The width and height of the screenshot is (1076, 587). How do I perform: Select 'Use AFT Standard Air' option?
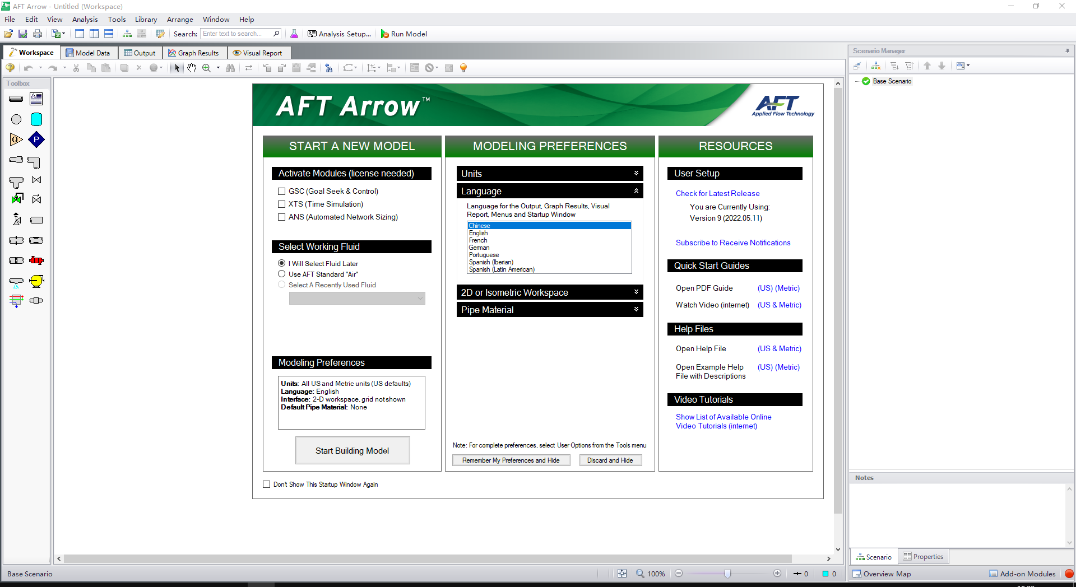pos(282,274)
